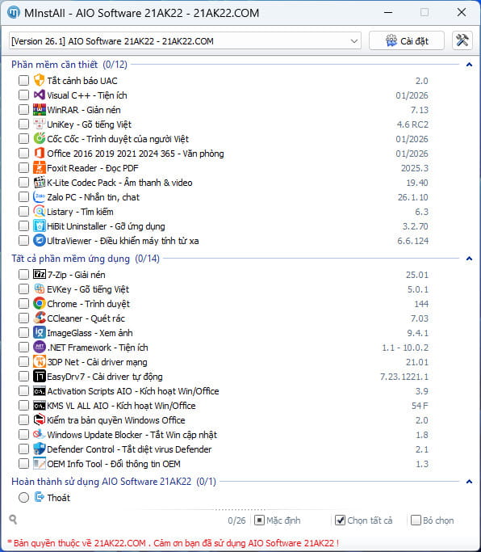Click the MInstAll title bar app icon
The width and height of the screenshot is (481, 552).
(x=13, y=12)
